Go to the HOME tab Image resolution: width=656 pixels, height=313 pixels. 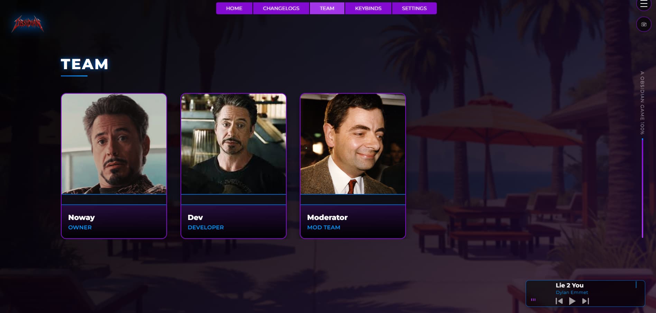(234, 8)
